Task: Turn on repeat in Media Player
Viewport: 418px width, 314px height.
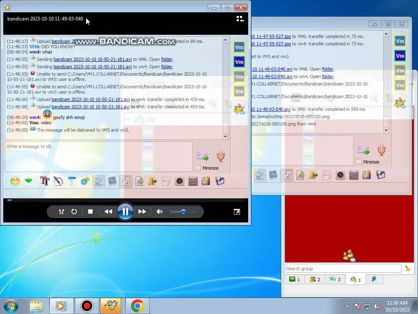Action: click(x=74, y=212)
